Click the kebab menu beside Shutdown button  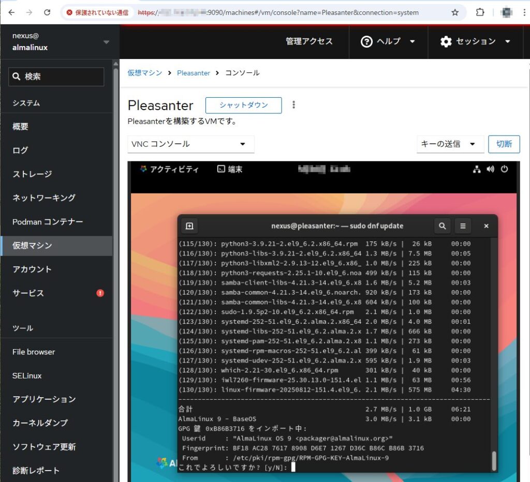pos(294,105)
